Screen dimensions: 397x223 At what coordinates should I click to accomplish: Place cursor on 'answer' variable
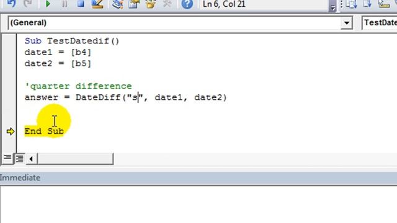point(42,97)
